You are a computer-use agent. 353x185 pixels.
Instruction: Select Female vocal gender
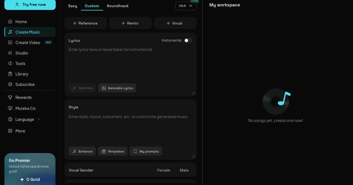click(164, 170)
